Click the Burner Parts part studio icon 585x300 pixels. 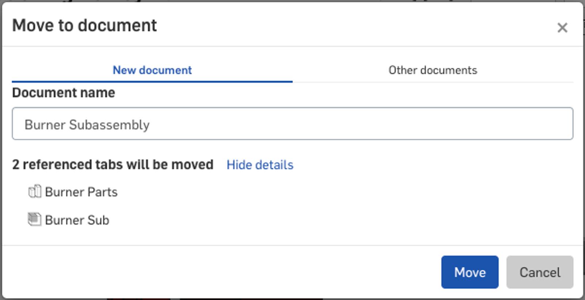click(x=35, y=191)
